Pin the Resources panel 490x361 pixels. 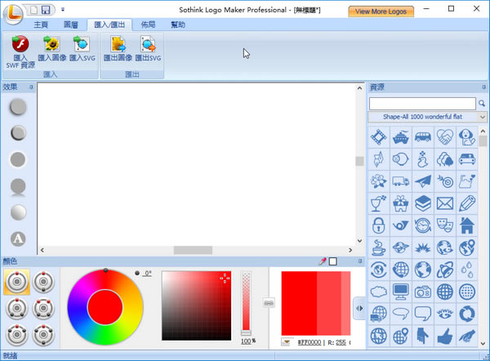coord(483,87)
